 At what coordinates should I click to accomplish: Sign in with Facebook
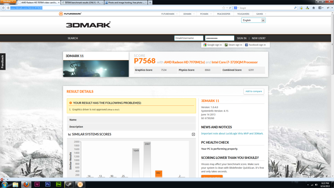255,45
